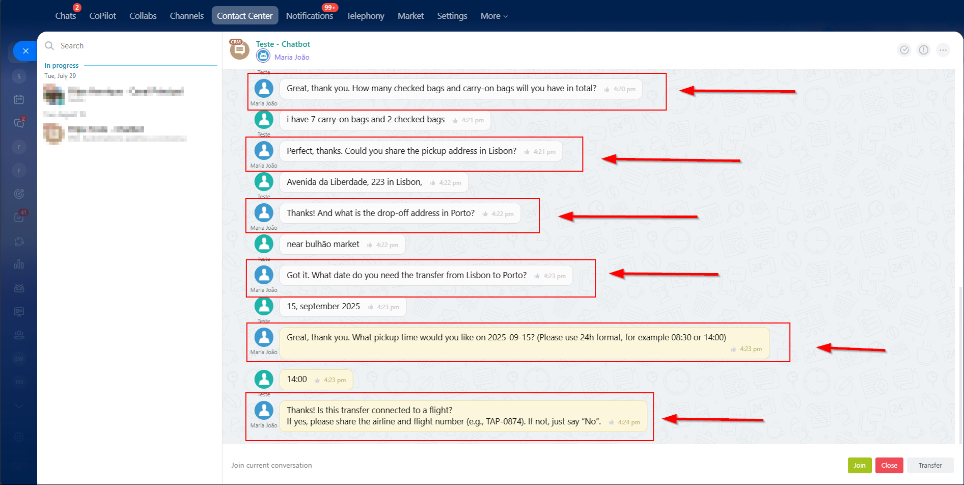Image resolution: width=964 pixels, height=485 pixels.
Task: Toggle like on "near bulhão market" message
Action: pyautogui.click(x=370, y=245)
